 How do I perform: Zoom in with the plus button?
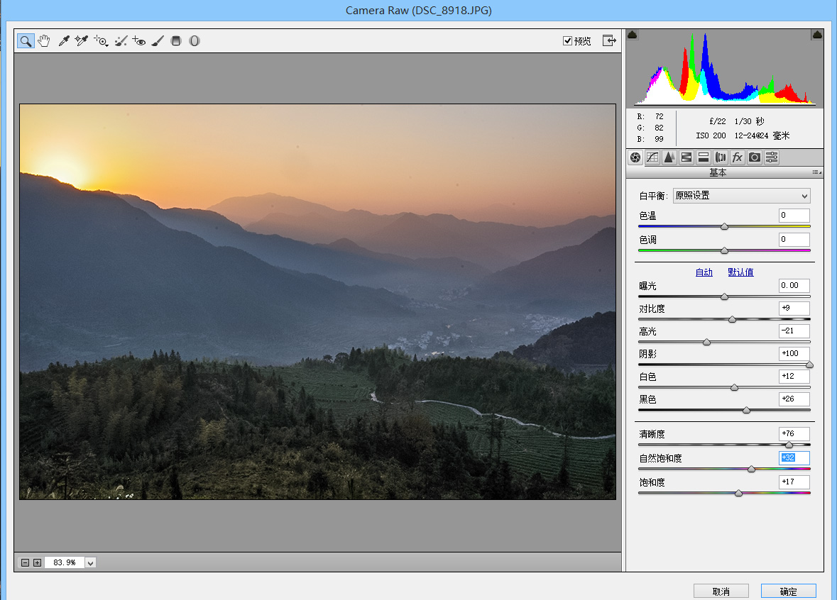click(38, 562)
